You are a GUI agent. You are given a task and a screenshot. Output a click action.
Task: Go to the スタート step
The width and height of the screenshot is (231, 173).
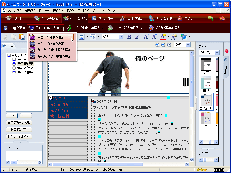(x=14, y=18)
